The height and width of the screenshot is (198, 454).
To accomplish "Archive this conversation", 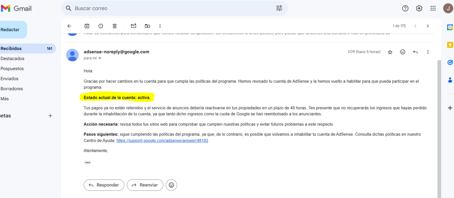I will click(x=87, y=26).
